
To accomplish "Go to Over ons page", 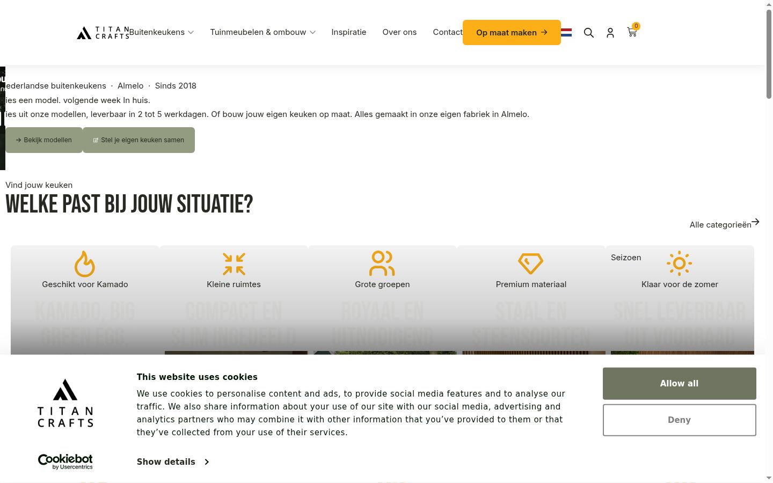I will [x=399, y=32].
